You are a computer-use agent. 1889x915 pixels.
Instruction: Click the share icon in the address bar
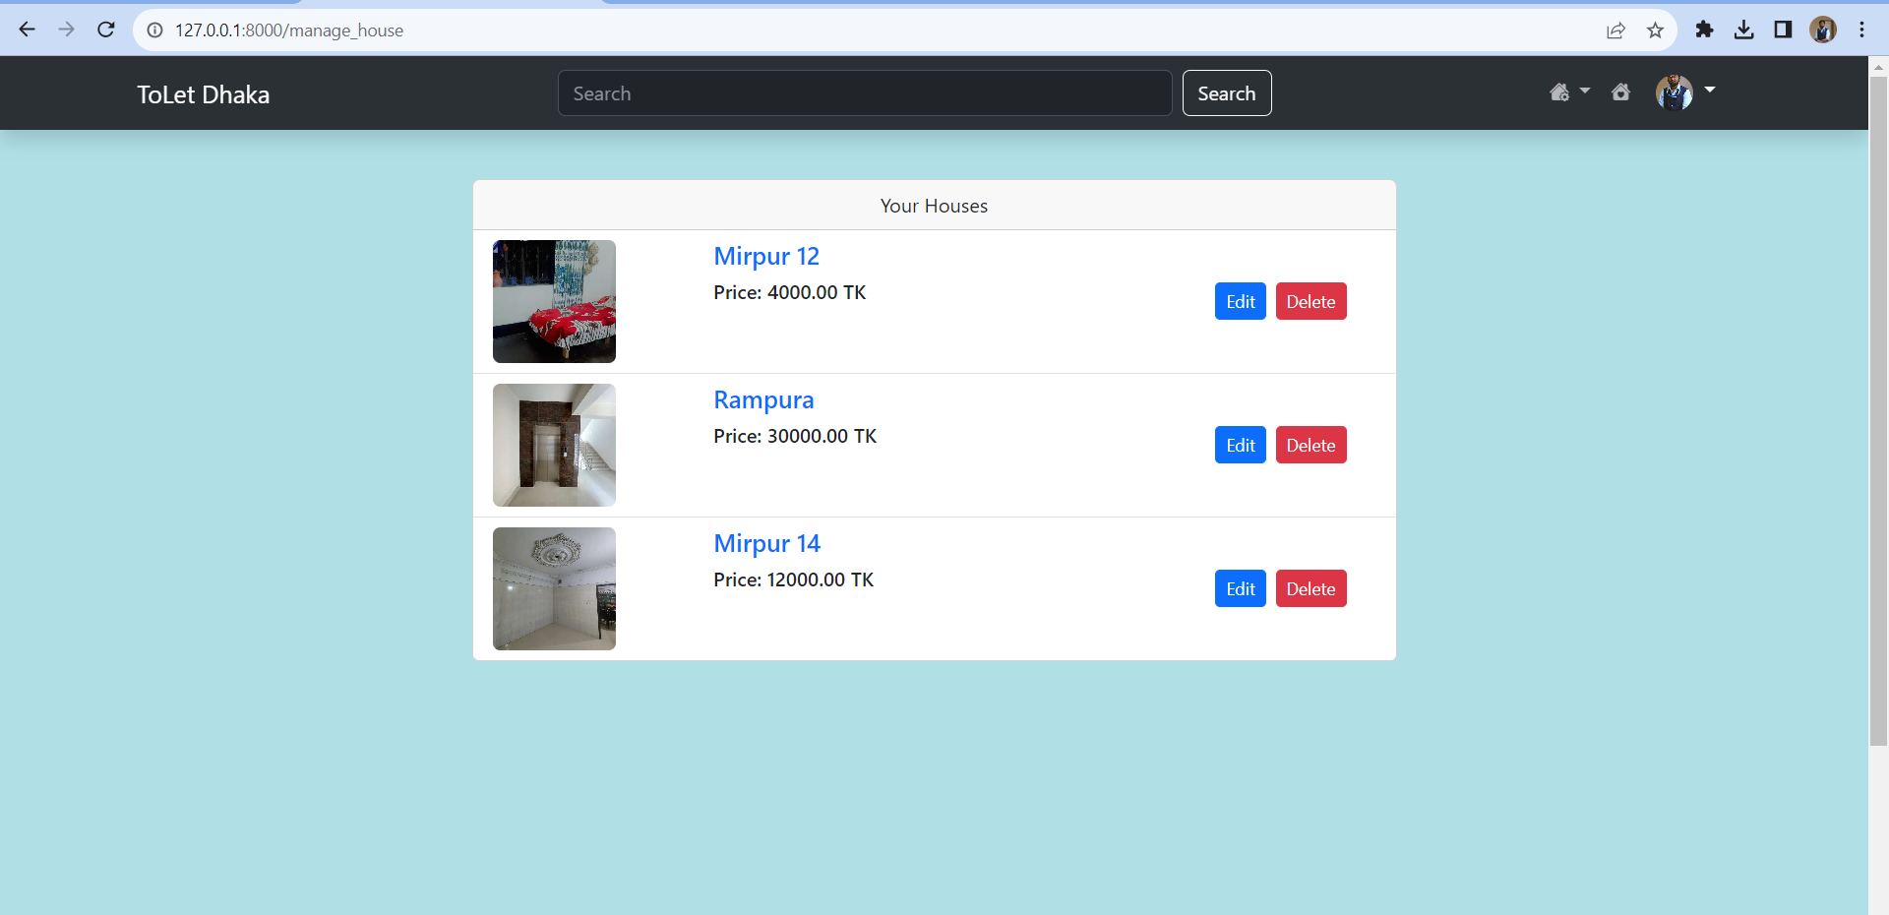pos(1616,30)
